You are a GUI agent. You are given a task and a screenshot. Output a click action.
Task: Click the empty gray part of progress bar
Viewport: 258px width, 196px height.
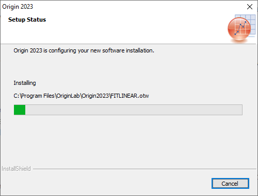pos(134,110)
